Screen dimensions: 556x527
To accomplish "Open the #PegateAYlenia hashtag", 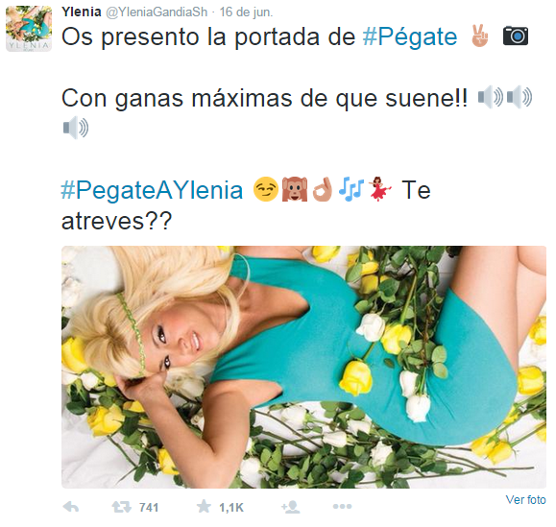I will coord(152,190).
